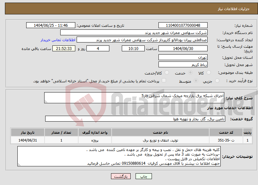Click the نوع فرآیند خرید label
Image resolution: width=258 pixels, height=185 pixels.
240,81
